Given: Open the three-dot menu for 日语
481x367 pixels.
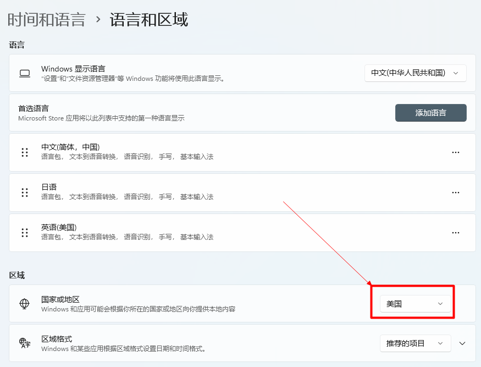Looking at the screenshot, I should pyautogui.click(x=455, y=193).
